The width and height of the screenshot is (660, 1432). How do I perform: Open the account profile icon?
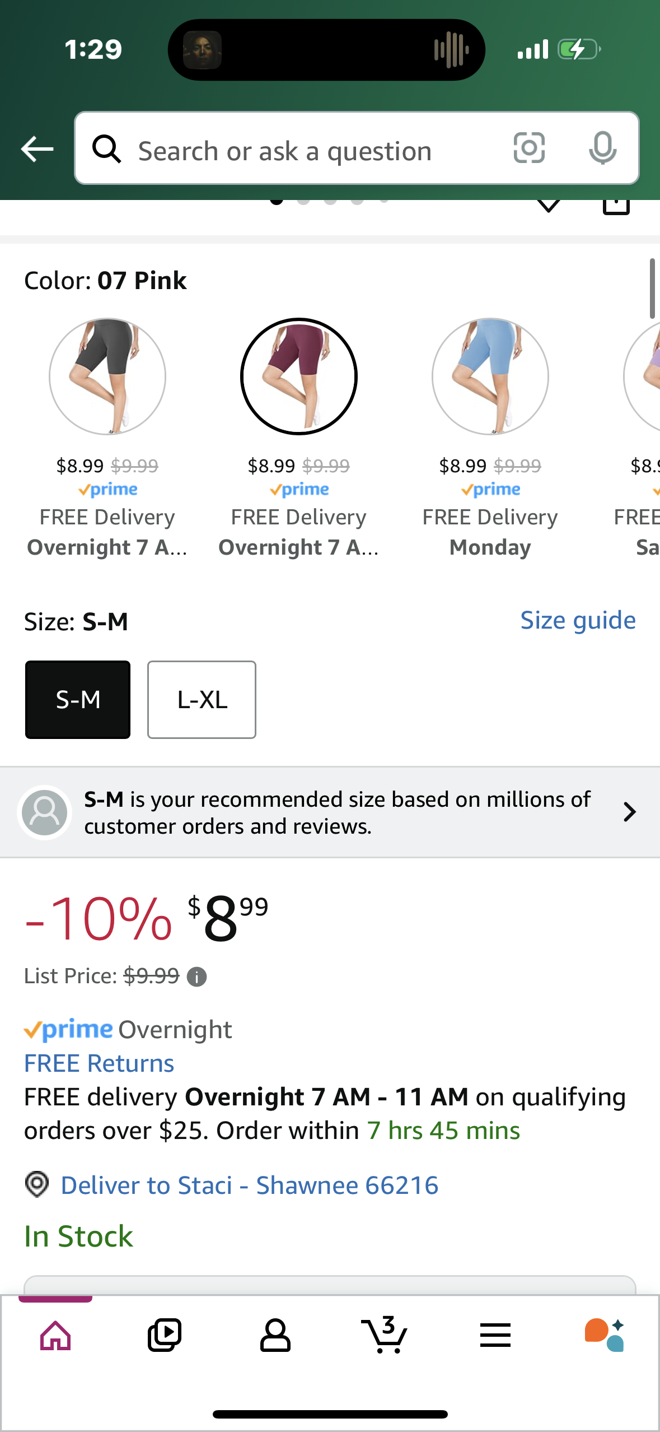pos(275,1335)
